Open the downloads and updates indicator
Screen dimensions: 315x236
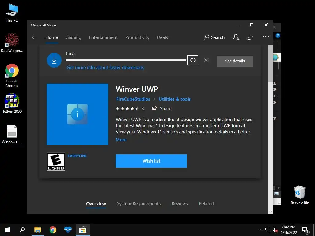click(250, 37)
